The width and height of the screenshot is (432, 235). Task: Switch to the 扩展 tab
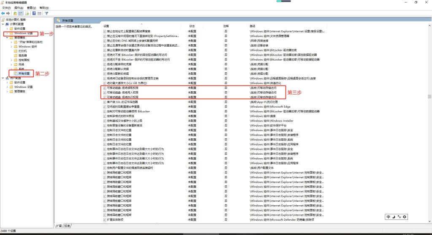[59, 226]
